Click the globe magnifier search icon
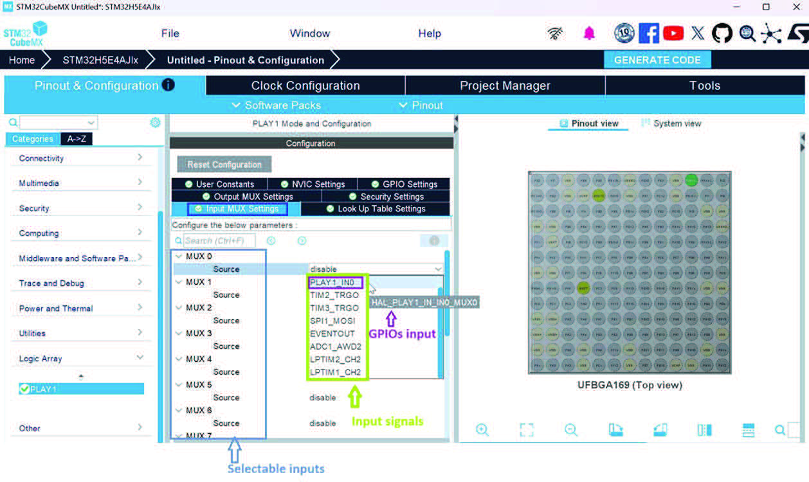 [x=747, y=33]
